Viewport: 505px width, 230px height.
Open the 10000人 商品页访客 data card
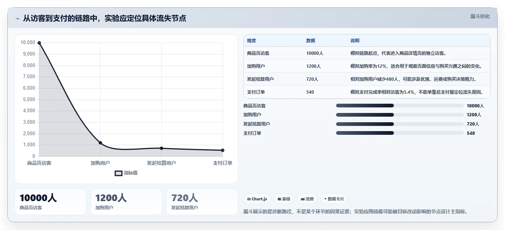[x=50, y=201]
